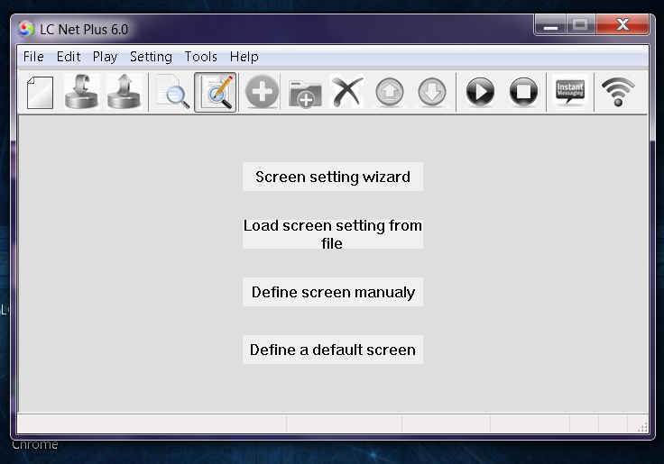The width and height of the screenshot is (664, 464).
Task: Minimize the LC Net Plus window
Action: [x=550, y=24]
